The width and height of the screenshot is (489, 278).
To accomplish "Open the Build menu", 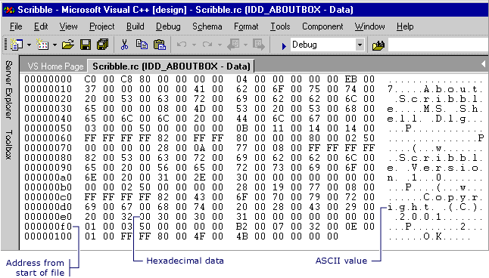I will click(x=135, y=26).
